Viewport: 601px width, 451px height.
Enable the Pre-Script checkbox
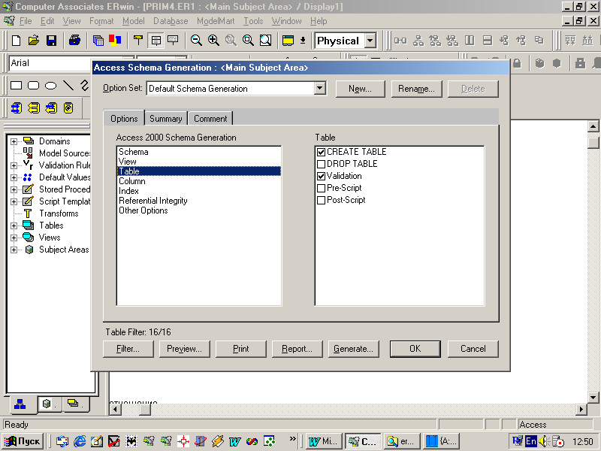point(322,189)
